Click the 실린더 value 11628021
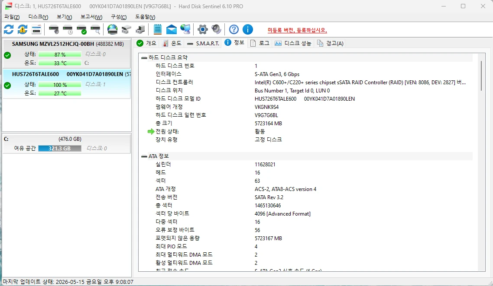Viewport: 493px width, 286px height. coord(265,165)
